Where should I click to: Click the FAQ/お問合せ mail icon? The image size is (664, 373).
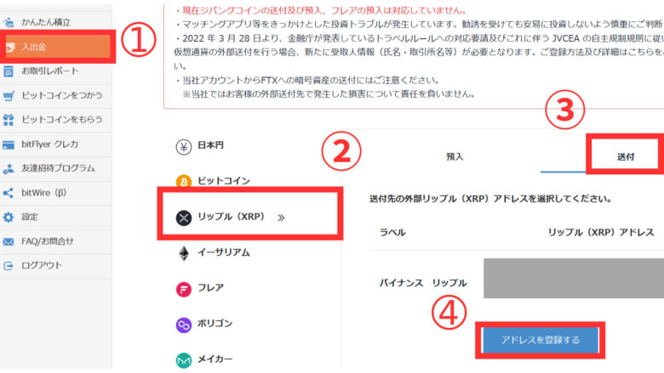click(9, 241)
